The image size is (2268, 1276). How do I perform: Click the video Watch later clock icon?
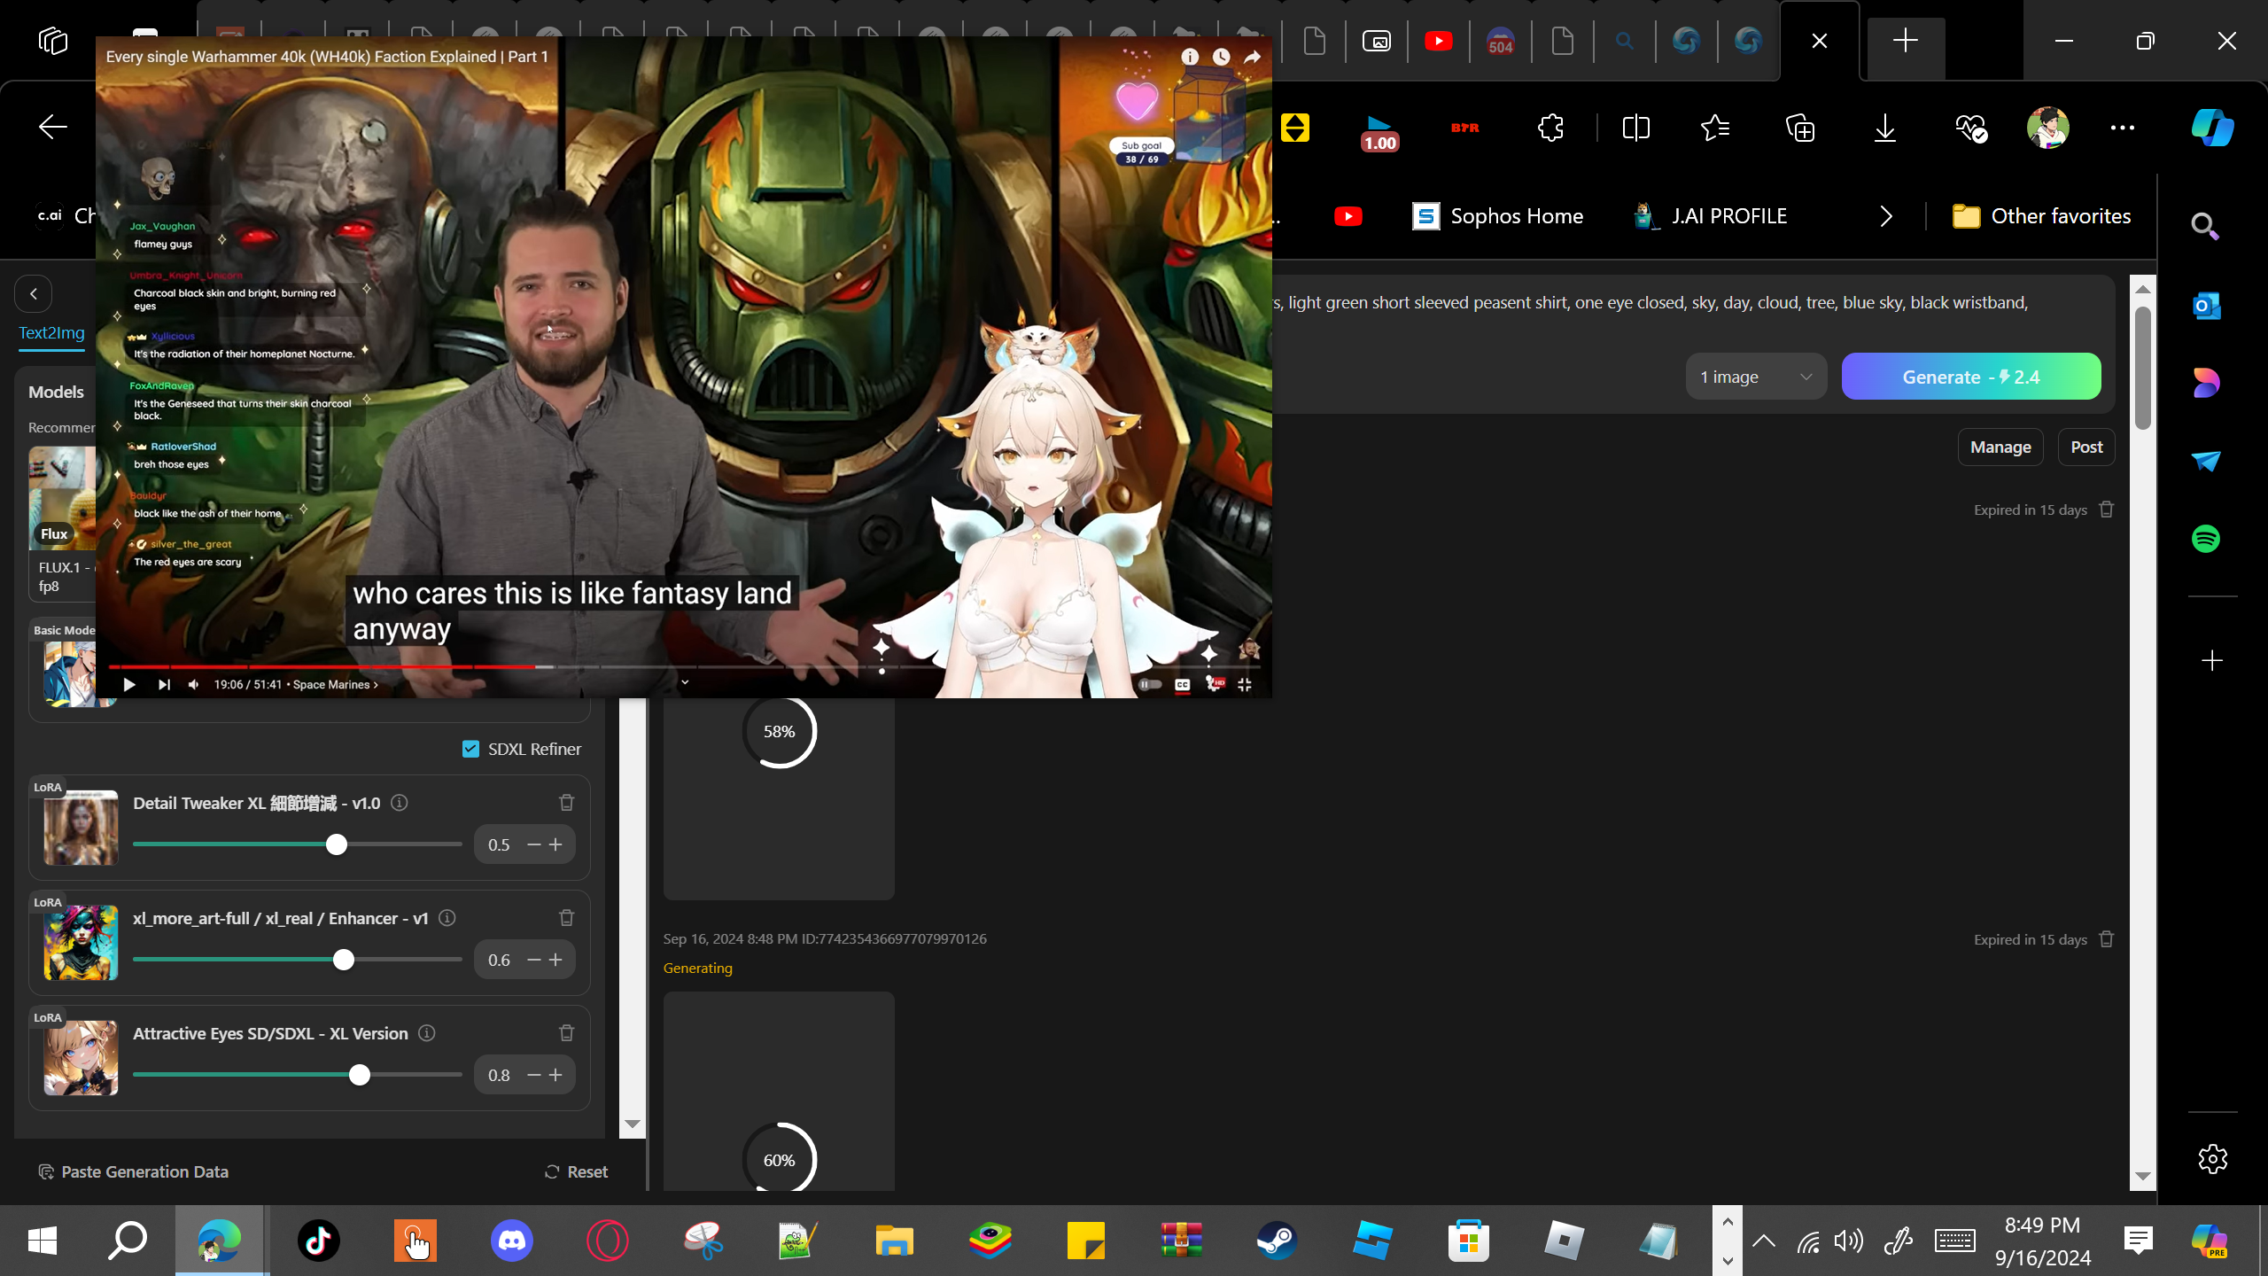pyautogui.click(x=1221, y=57)
